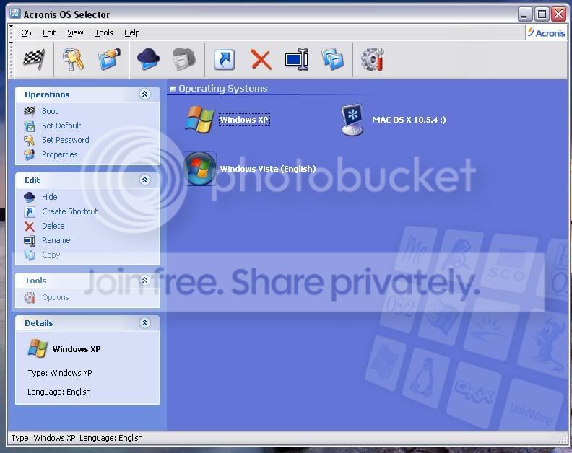
Task: Collapse the Operations panel
Action: pyautogui.click(x=145, y=94)
